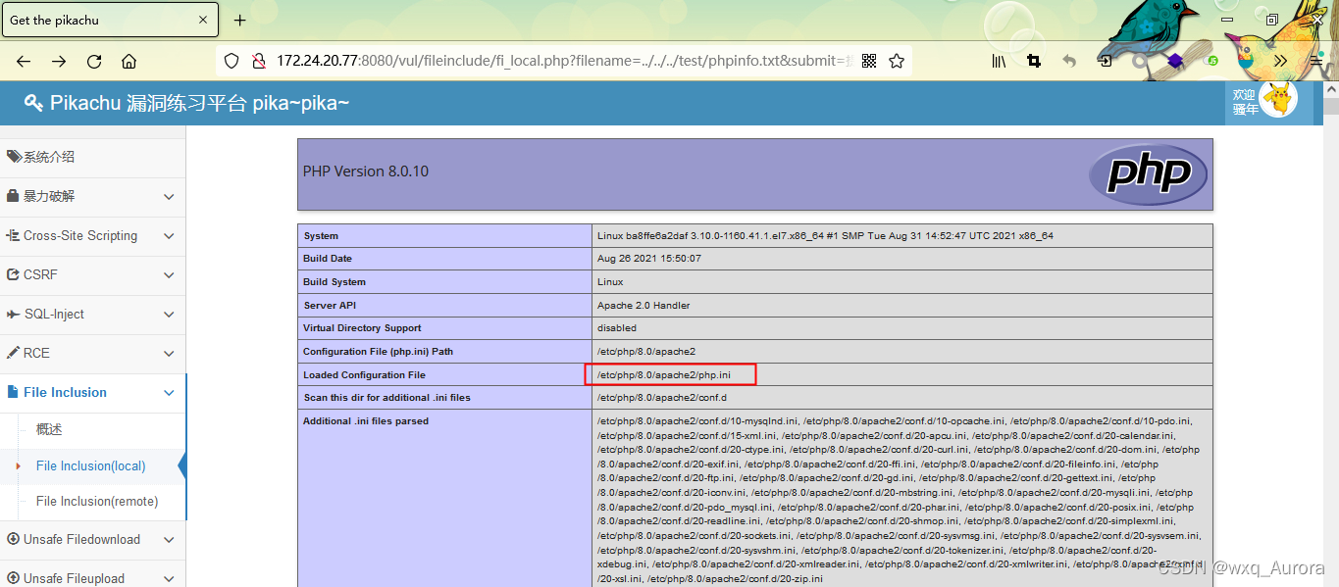
Task: Click the key icon in Pikachu header
Action: coord(33,103)
